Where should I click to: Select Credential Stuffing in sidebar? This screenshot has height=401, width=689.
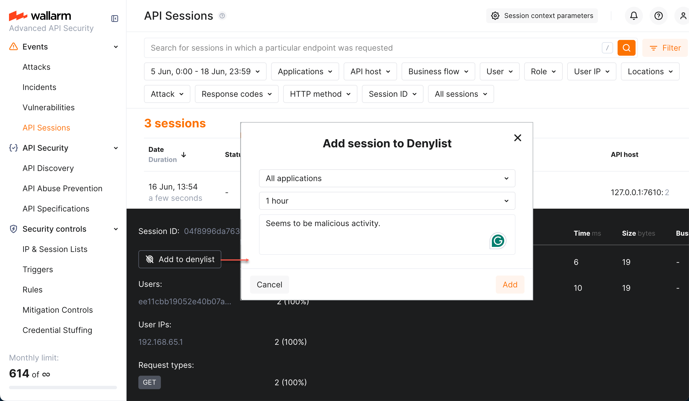[x=57, y=330]
